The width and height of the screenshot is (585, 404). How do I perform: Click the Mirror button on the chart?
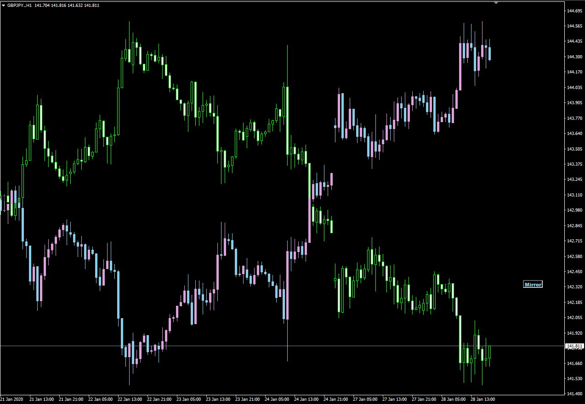[x=533, y=285]
